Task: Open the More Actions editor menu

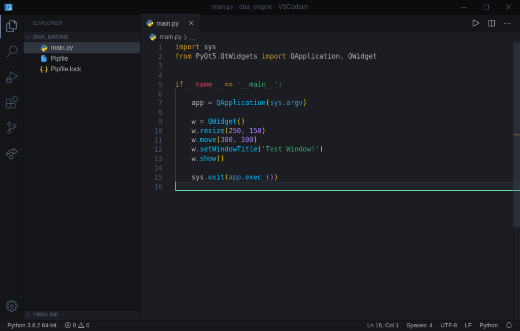Action: coord(507,23)
